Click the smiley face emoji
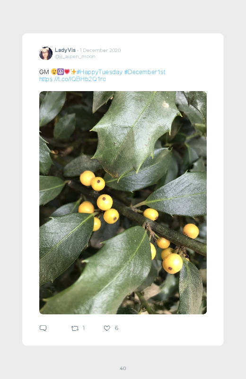Screen dimensions: 246x379 point(54,72)
